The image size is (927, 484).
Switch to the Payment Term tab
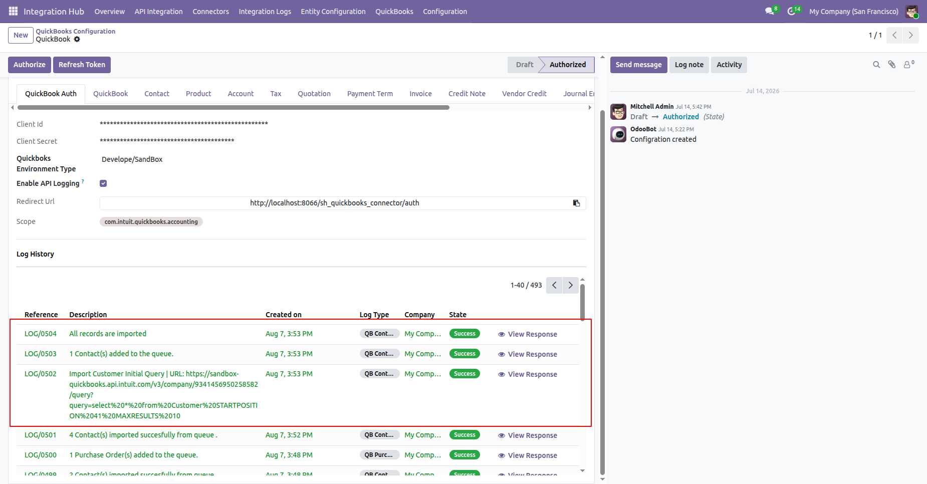[x=370, y=94]
